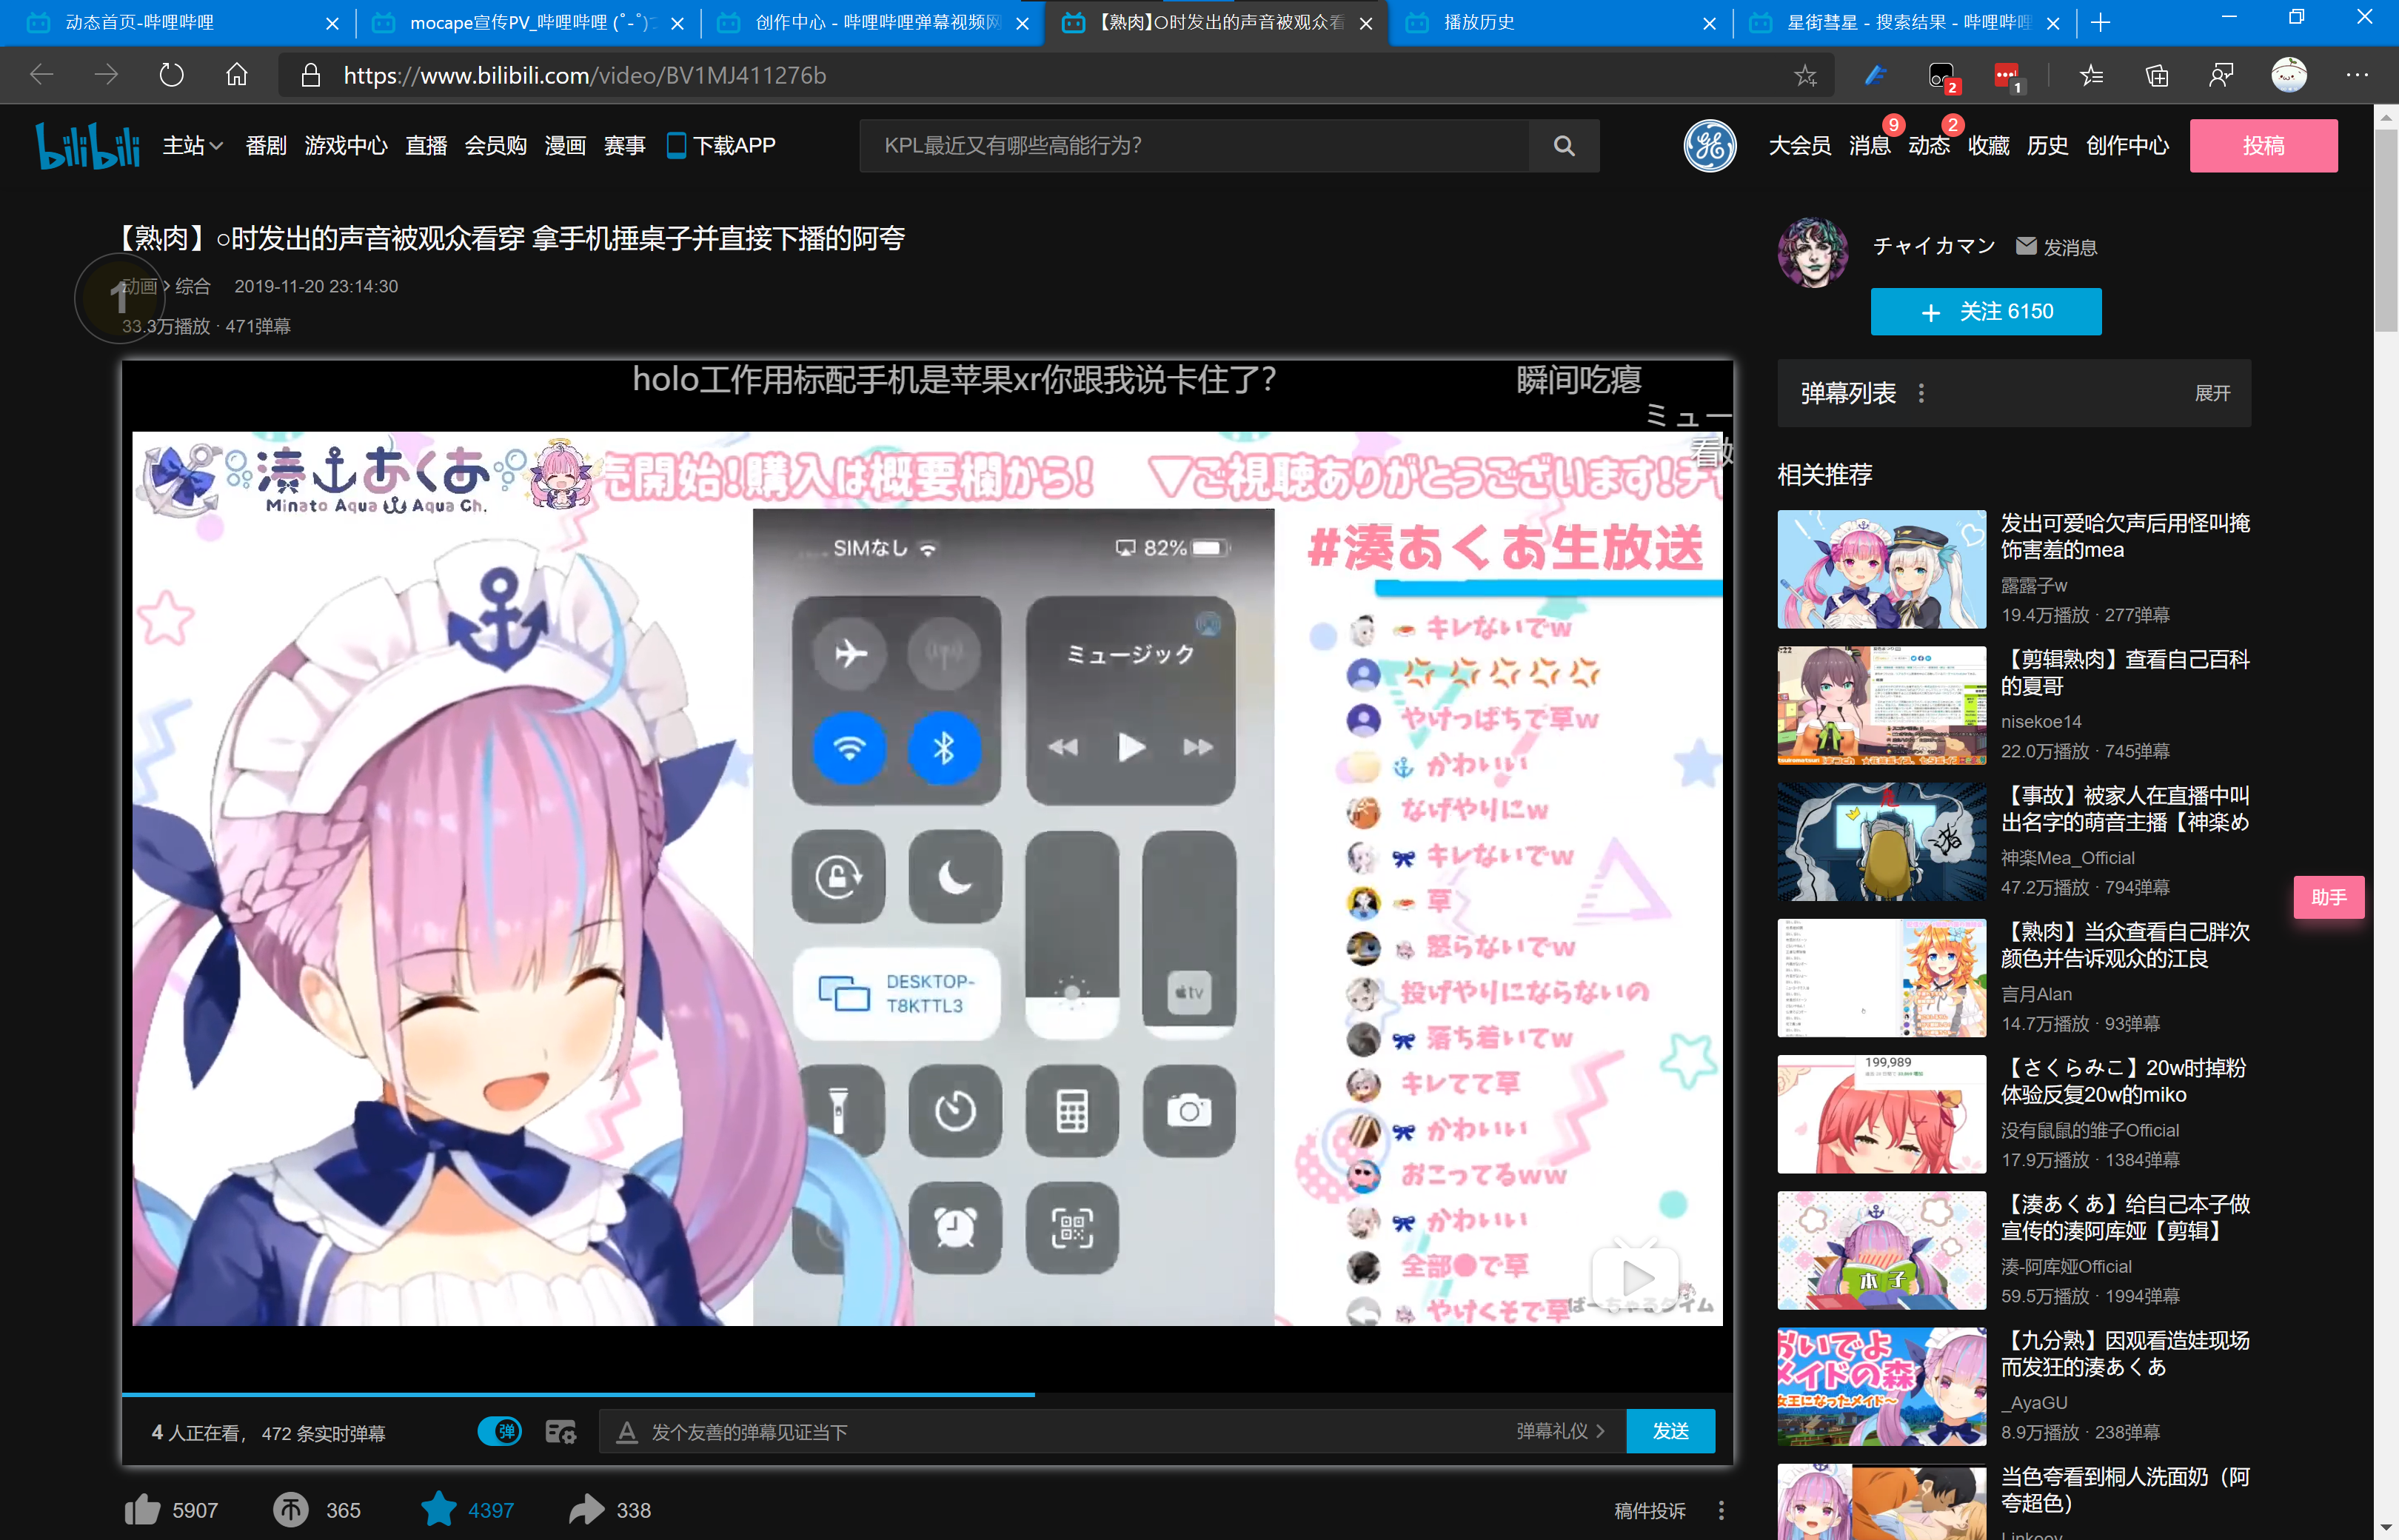Share the video using the share icon
The image size is (2399, 1540).
(x=587, y=1510)
